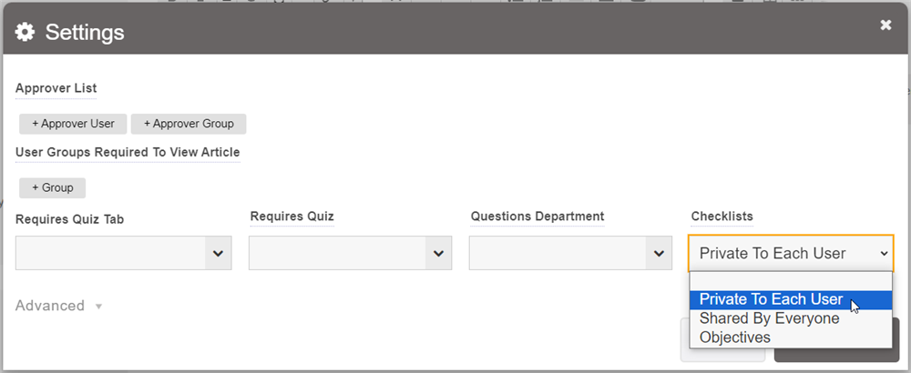Image resolution: width=911 pixels, height=373 pixels.
Task: Select the blank Checklists option
Action: pos(791,281)
